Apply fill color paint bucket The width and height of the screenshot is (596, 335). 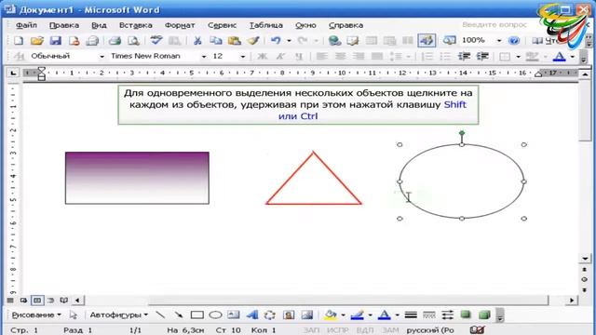coord(331,315)
